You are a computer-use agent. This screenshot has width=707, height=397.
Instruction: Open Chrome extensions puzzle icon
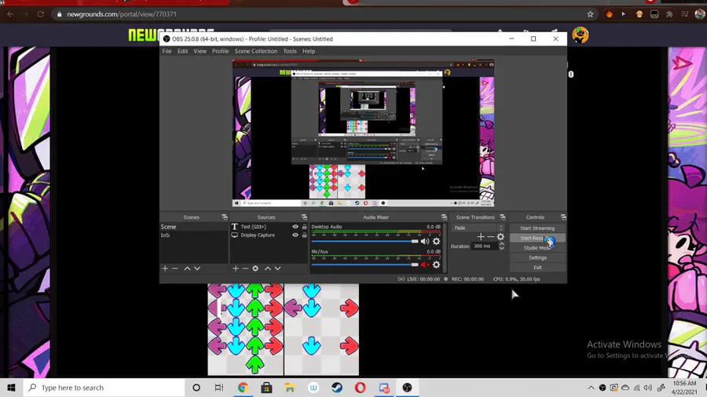point(669,14)
